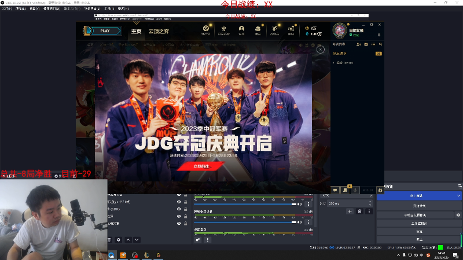Image resolution: width=463 pixels, height=260 pixels.
Task: Open options dots for the top mixer channel
Action: click(308, 204)
